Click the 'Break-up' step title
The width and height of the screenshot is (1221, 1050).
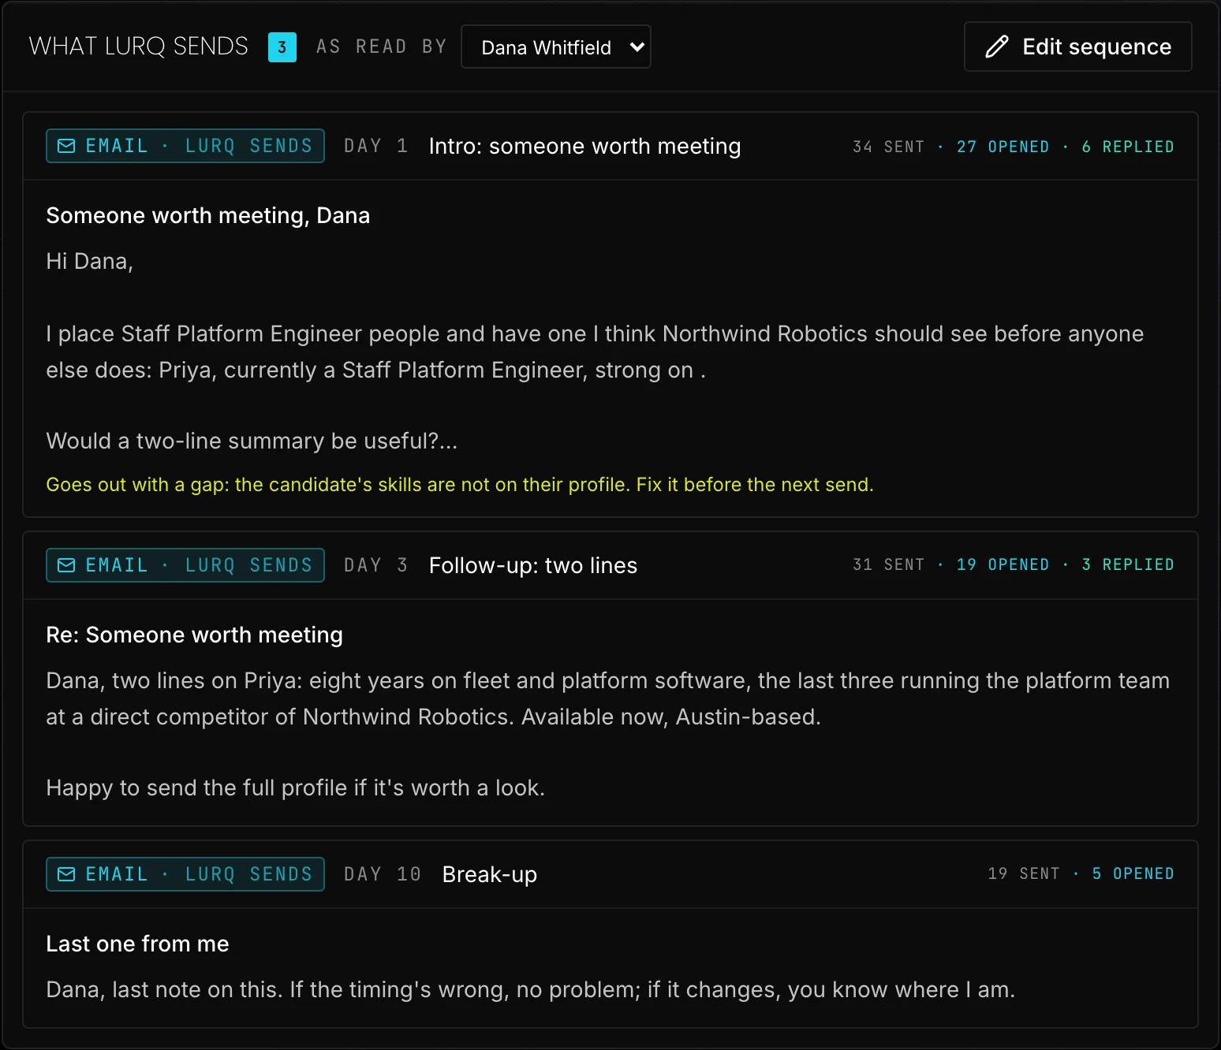tap(490, 875)
